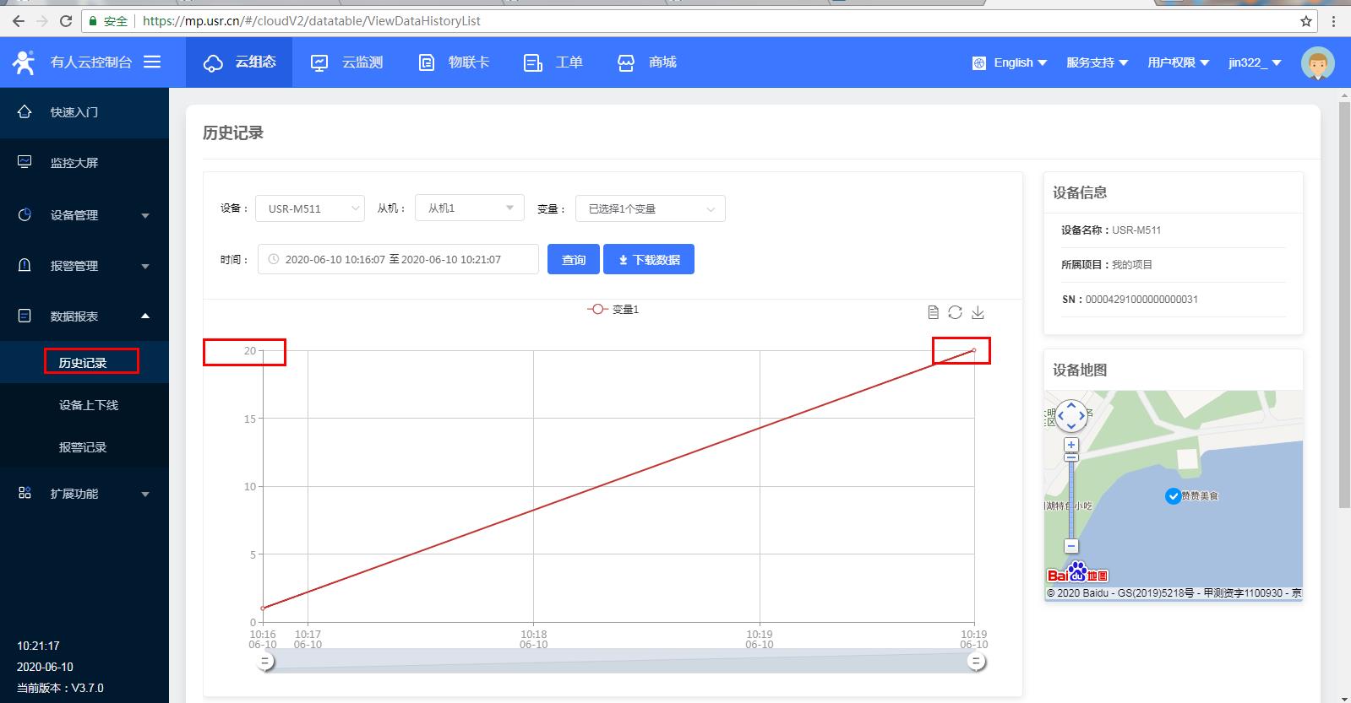Click the map zoom out minus button
This screenshot has width=1351, height=703.
click(1071, 546)
